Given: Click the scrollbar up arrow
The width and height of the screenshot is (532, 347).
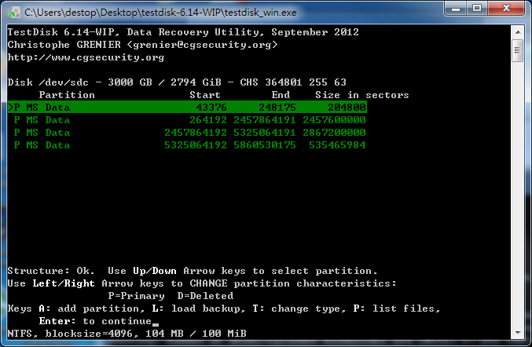Looking at the screenshot, I should coord(517,32).
